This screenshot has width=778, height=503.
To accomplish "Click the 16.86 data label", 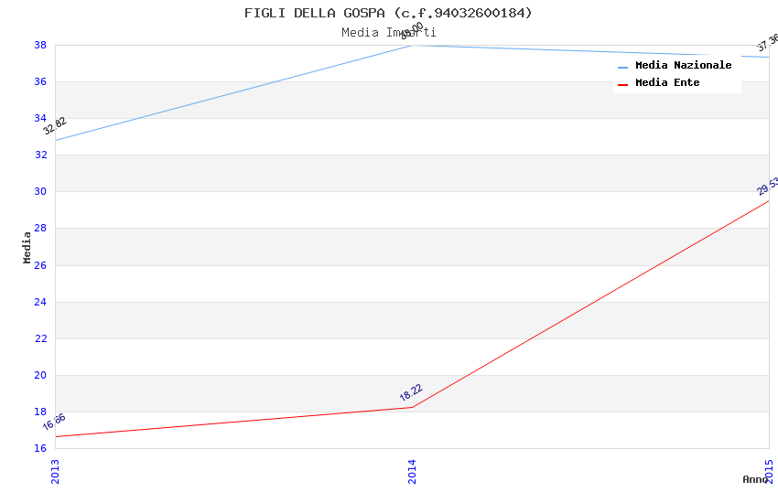I will [55, 422].
